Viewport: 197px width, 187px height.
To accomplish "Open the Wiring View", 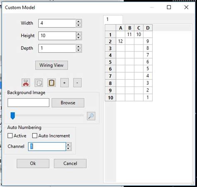I will (x=52, y=65).
